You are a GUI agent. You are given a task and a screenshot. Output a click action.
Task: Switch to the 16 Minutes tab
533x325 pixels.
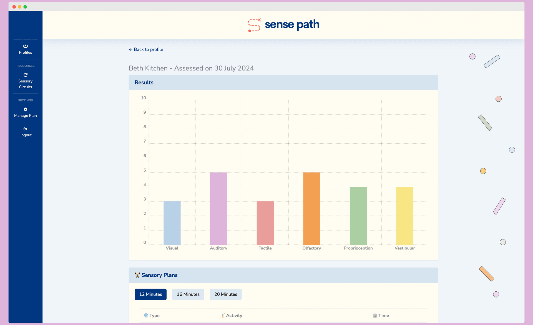tap(188, 294)
